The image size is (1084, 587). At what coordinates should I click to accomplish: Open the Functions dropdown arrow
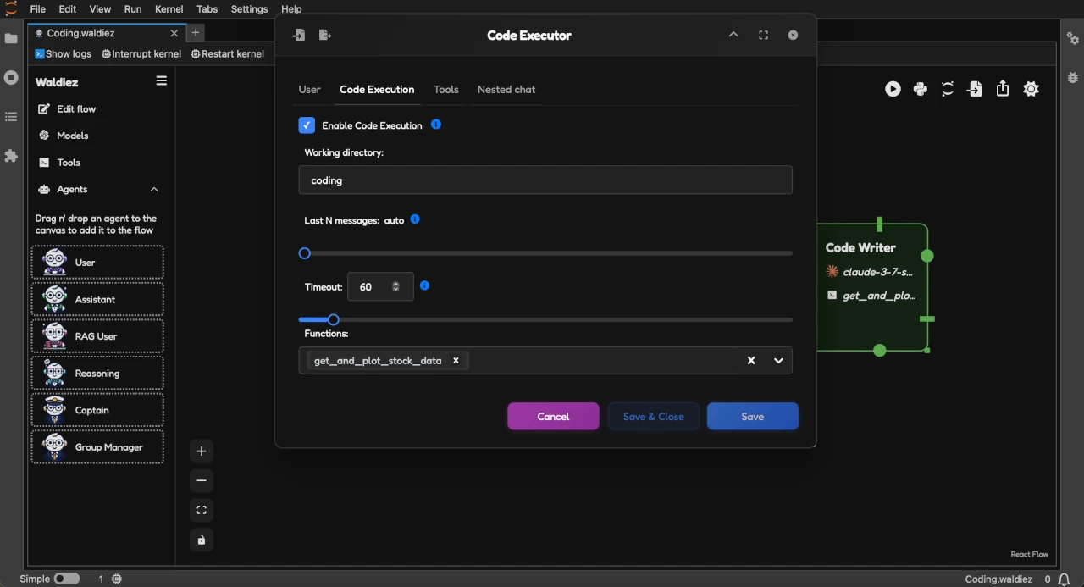tap(778, 361)
